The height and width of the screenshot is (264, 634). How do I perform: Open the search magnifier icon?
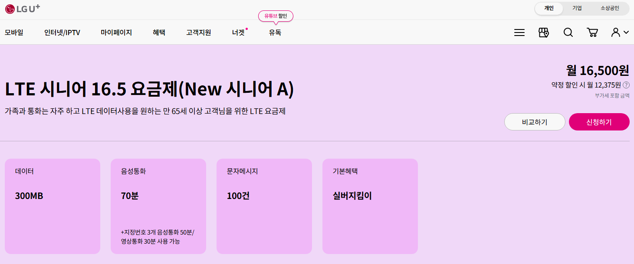[568, 32]
